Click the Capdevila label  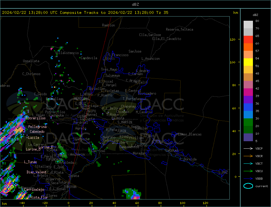click(89, 58)
